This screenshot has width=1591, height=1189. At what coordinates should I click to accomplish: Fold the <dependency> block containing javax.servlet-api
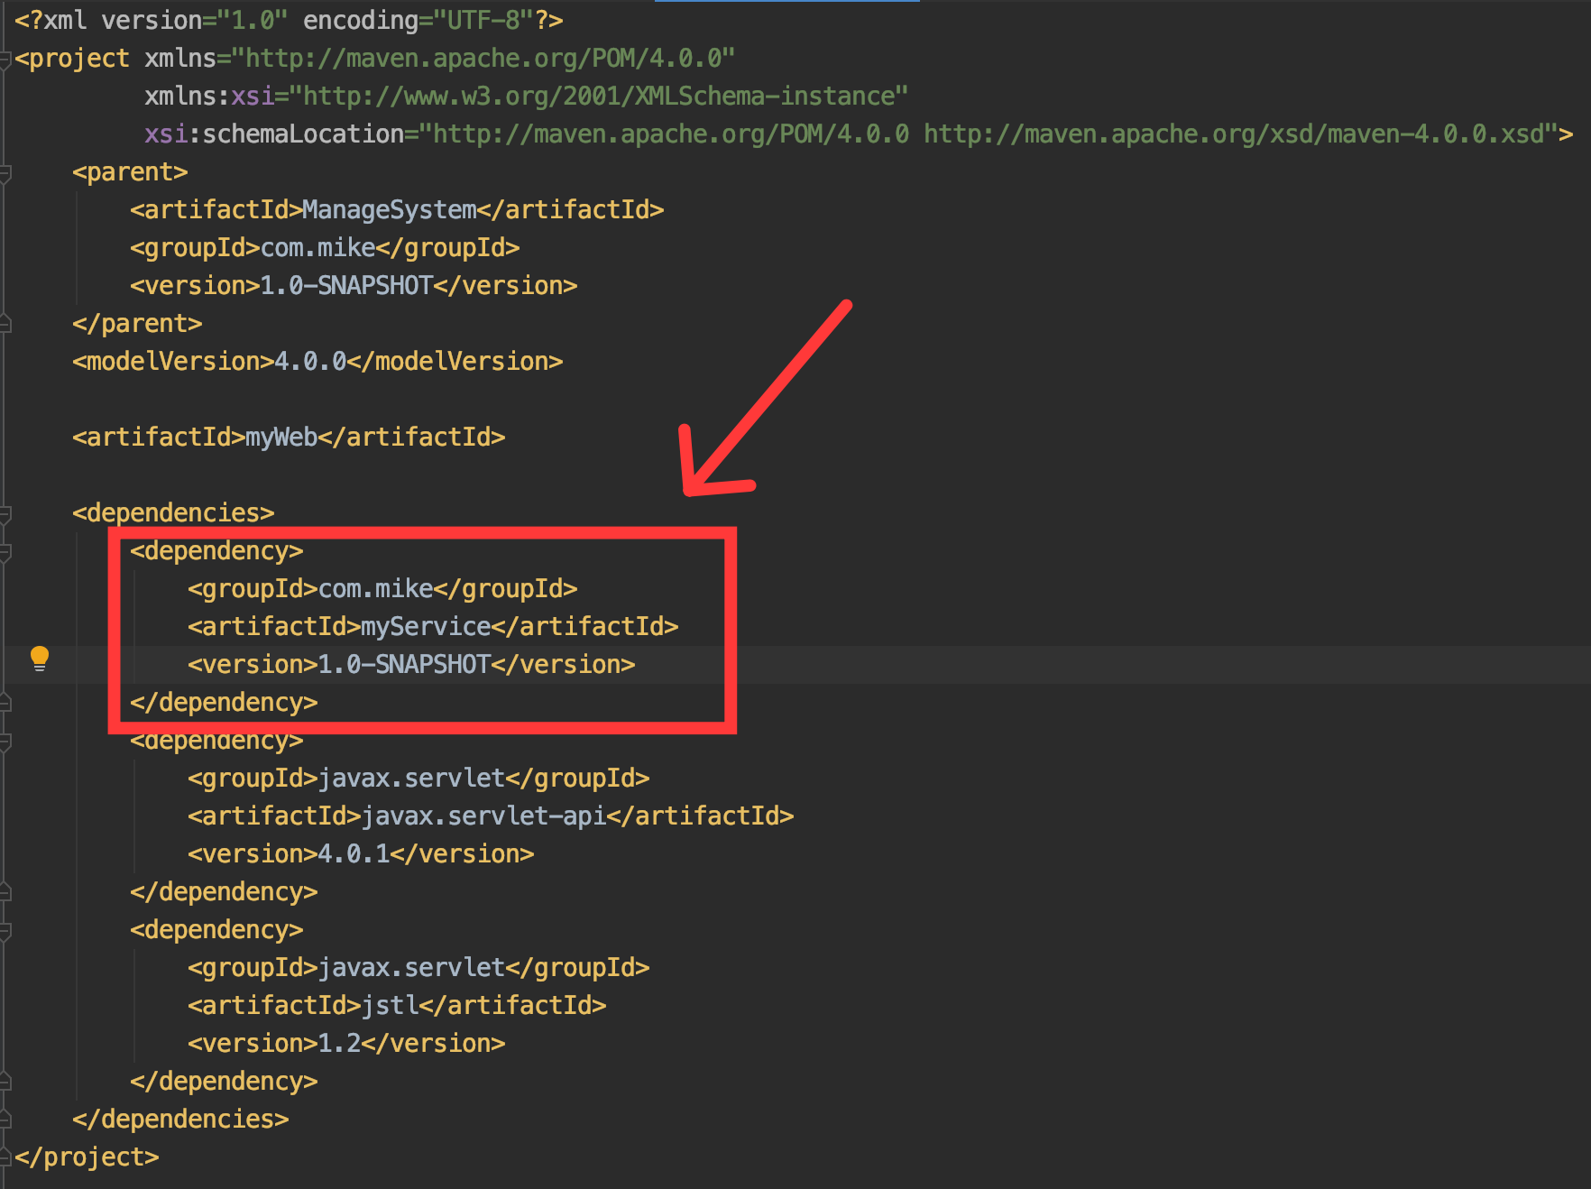point(5,742)
